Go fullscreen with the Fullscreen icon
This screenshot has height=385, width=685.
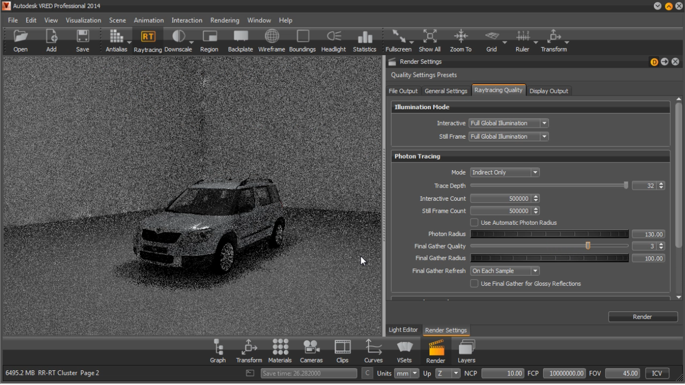tap(398, 40)
